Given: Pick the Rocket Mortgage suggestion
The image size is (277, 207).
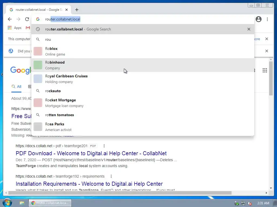Looking at the screenshot, I should coord(143,103).
